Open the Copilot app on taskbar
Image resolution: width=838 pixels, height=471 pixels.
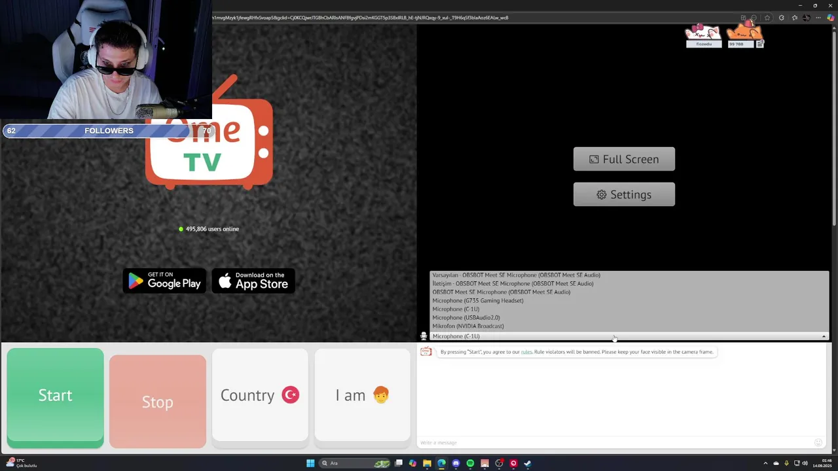tap(412, 463)
